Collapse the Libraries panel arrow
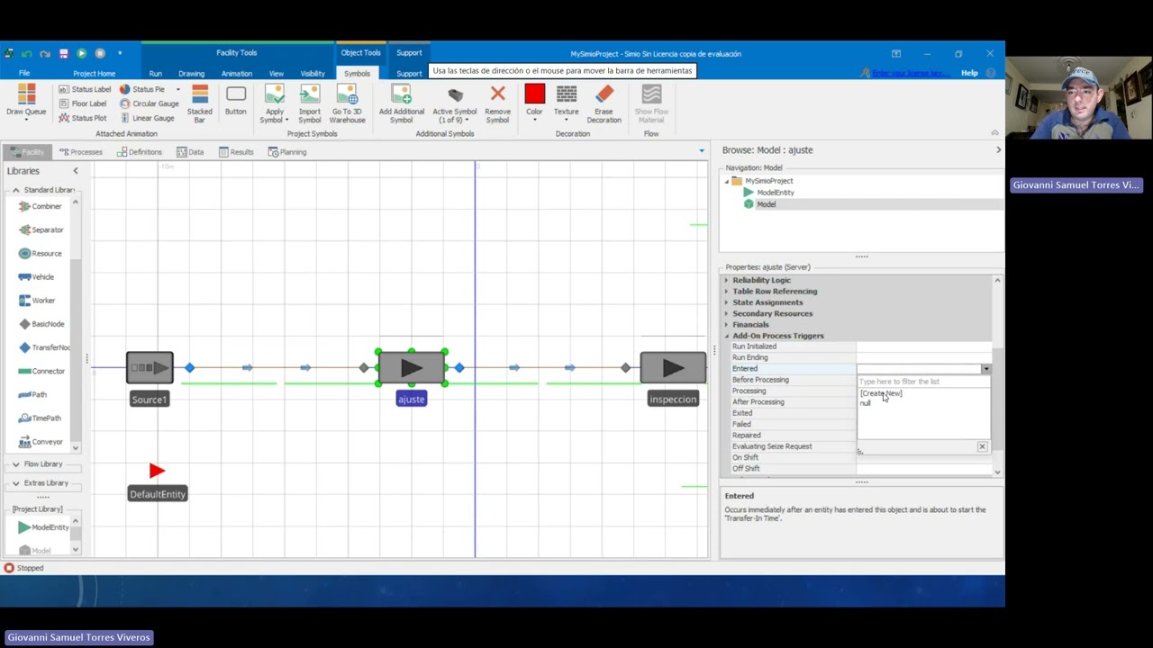The width and height of the screenshot is (1153, 648). click(76, 171)
